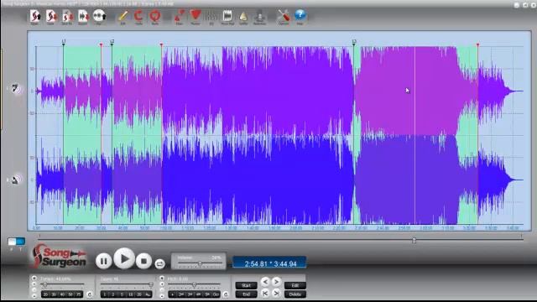Click the Undo arrow icon
The image size is (537, 302).
coord(138,16)
